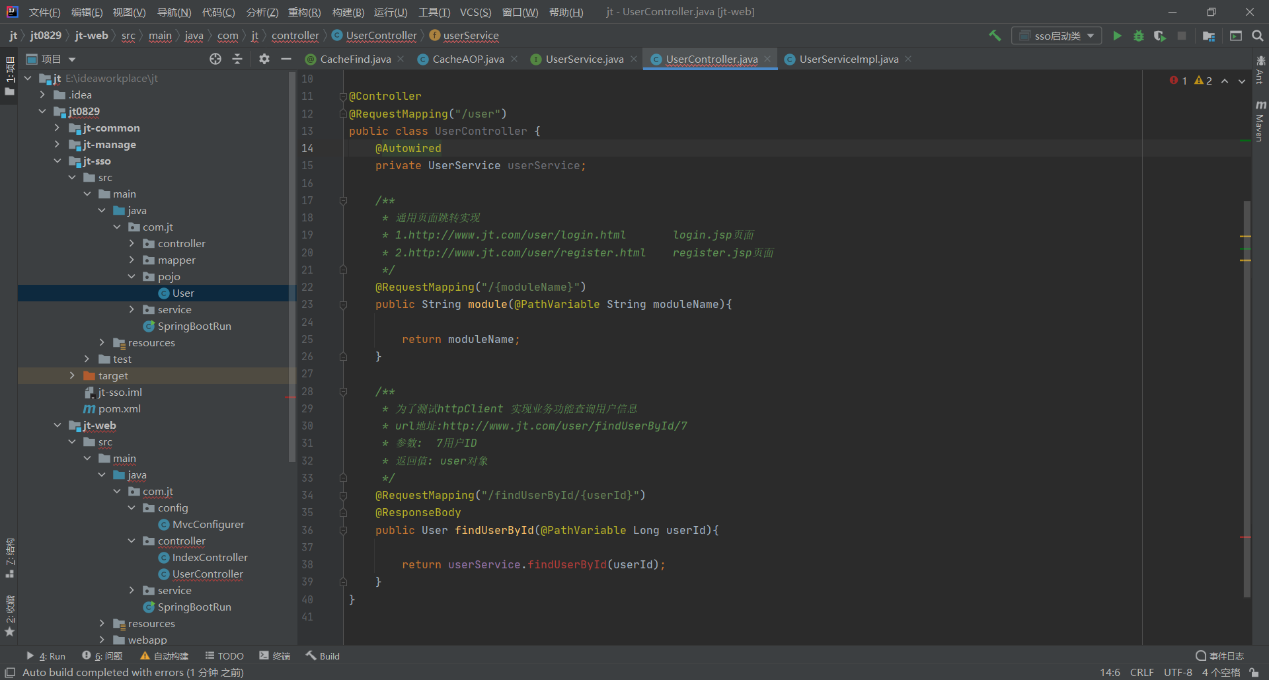Click the Stop process square icon
Screen dimensions: 1269x680
point(1182,36)
